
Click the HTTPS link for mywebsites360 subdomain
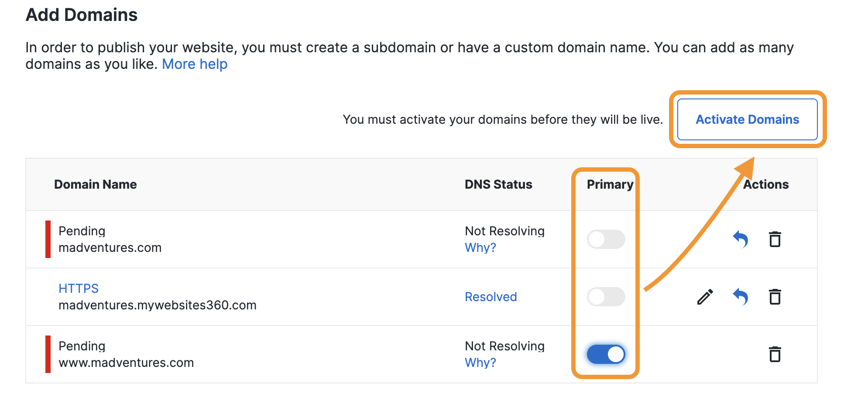point(79,288)
